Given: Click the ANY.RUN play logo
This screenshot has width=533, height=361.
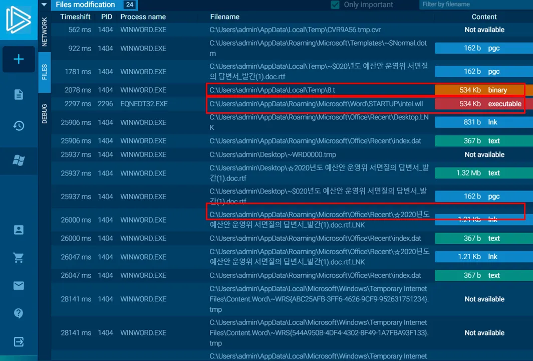Looking at the screenshot, I should coord(19,20).
